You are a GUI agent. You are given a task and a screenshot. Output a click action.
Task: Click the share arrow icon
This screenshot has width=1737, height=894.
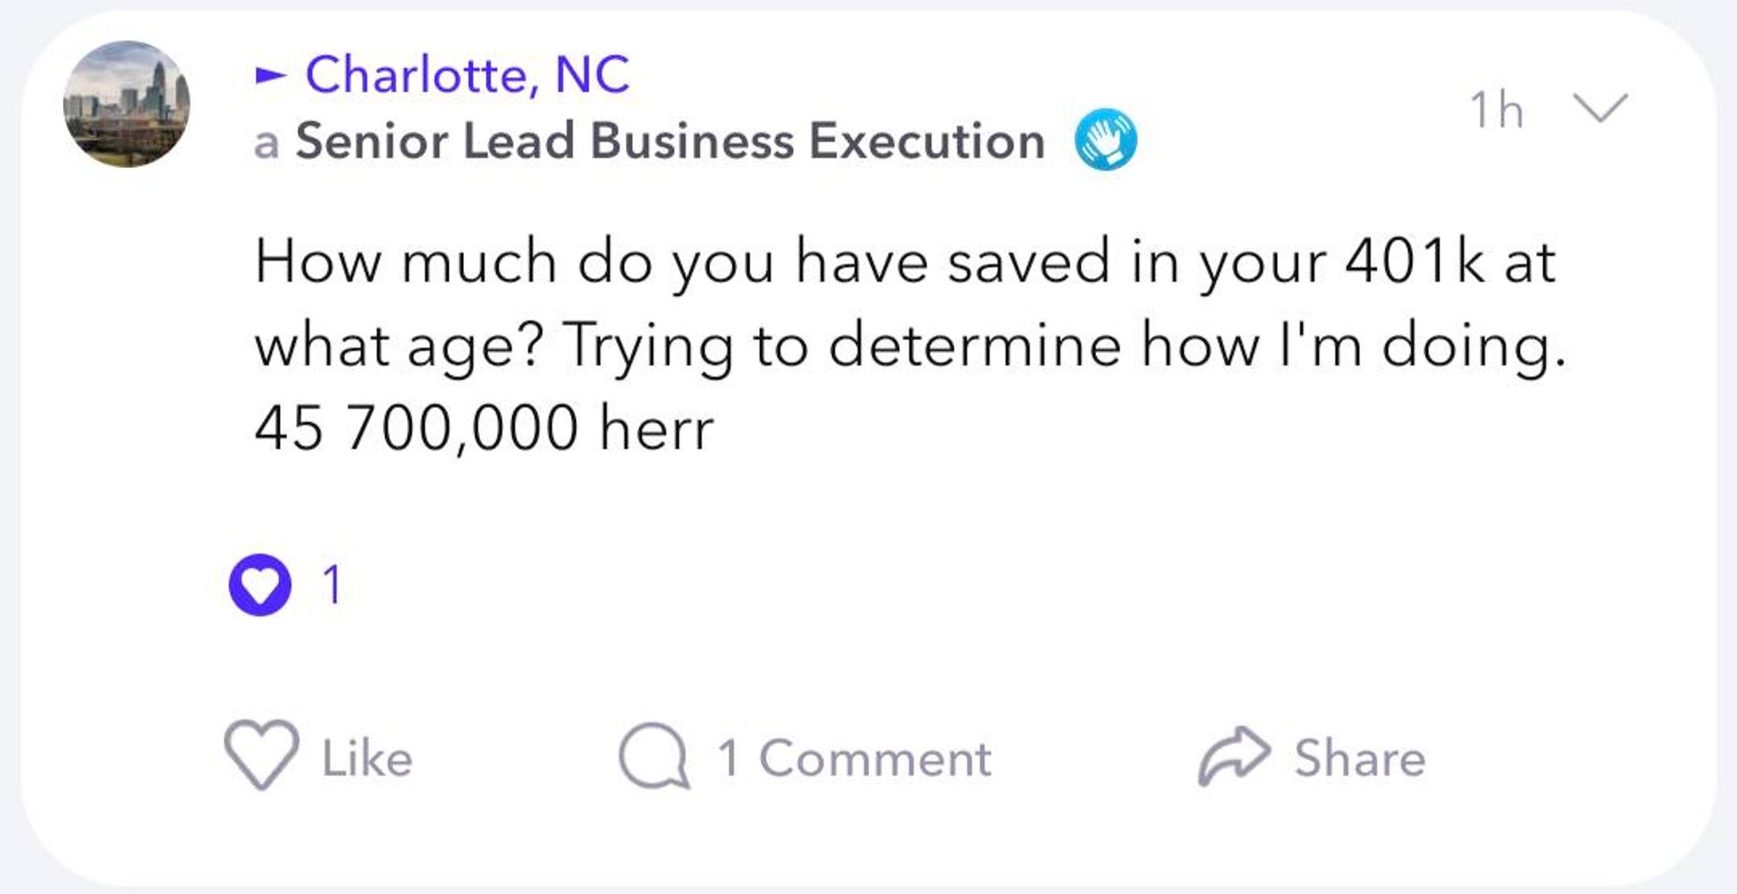coord(1234,756)
